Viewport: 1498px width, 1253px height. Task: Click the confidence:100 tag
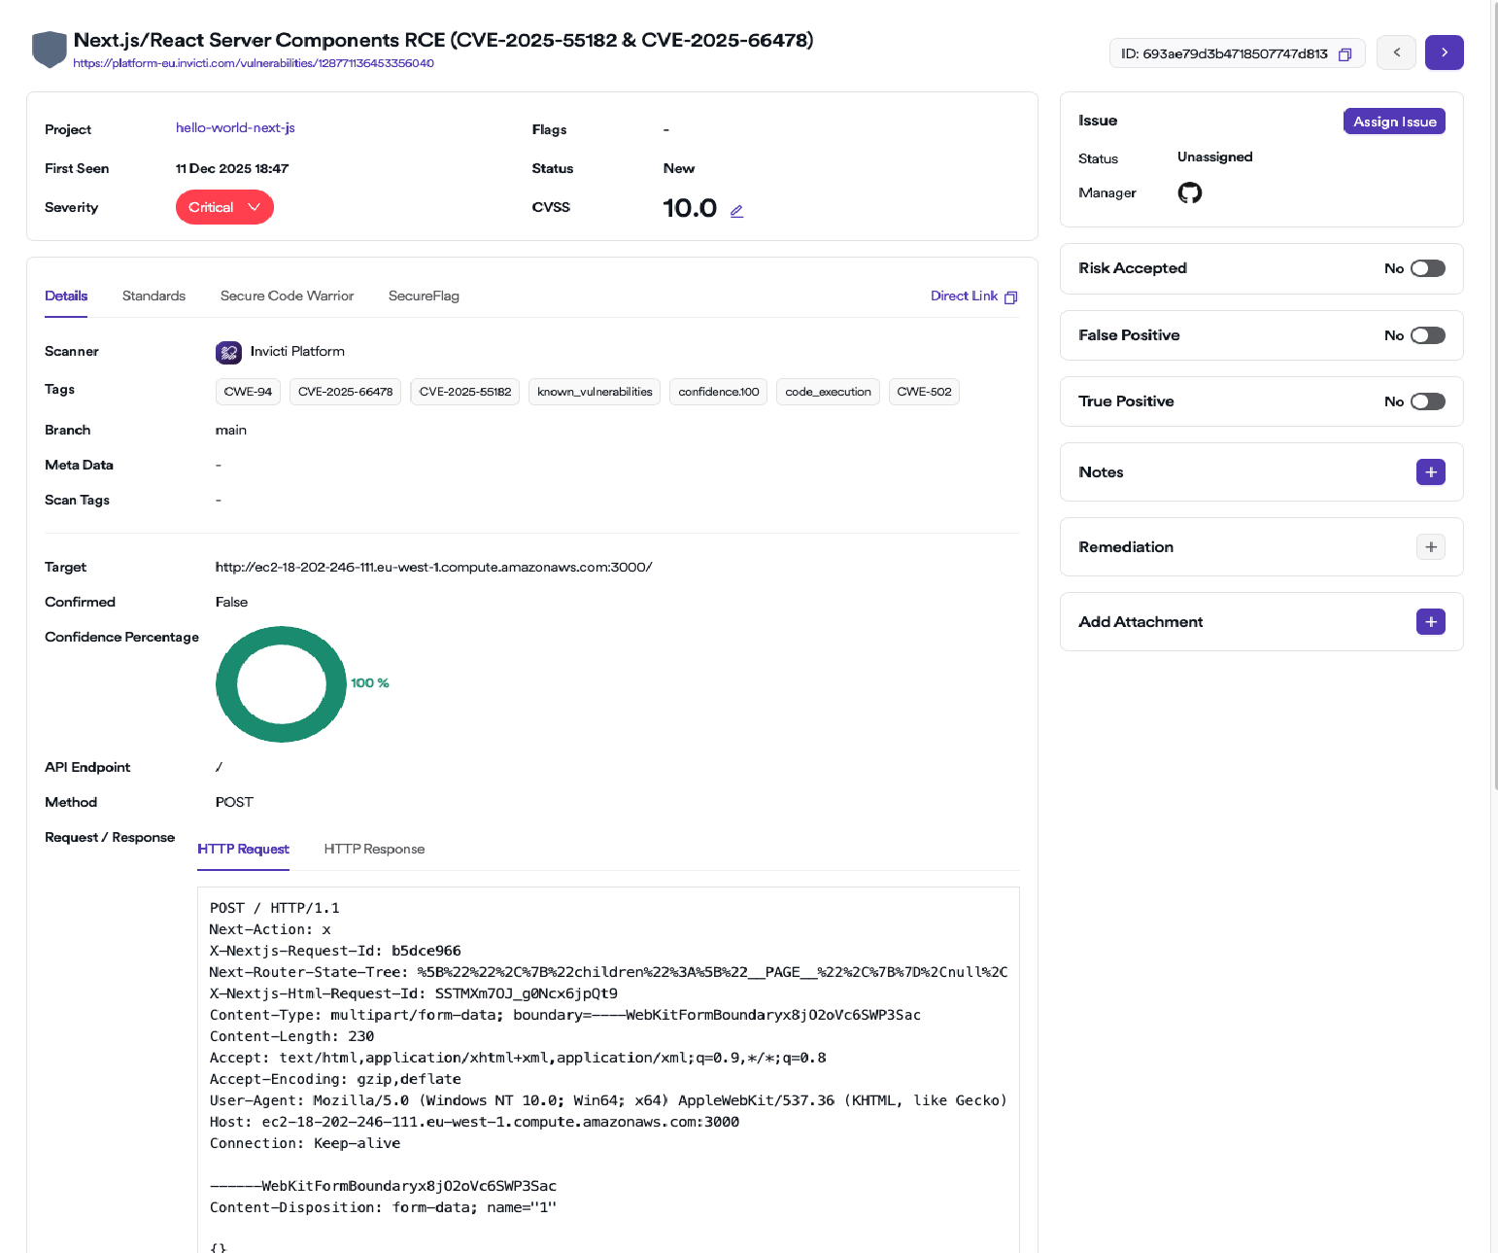pyautogui.click(x=718, y=392)
